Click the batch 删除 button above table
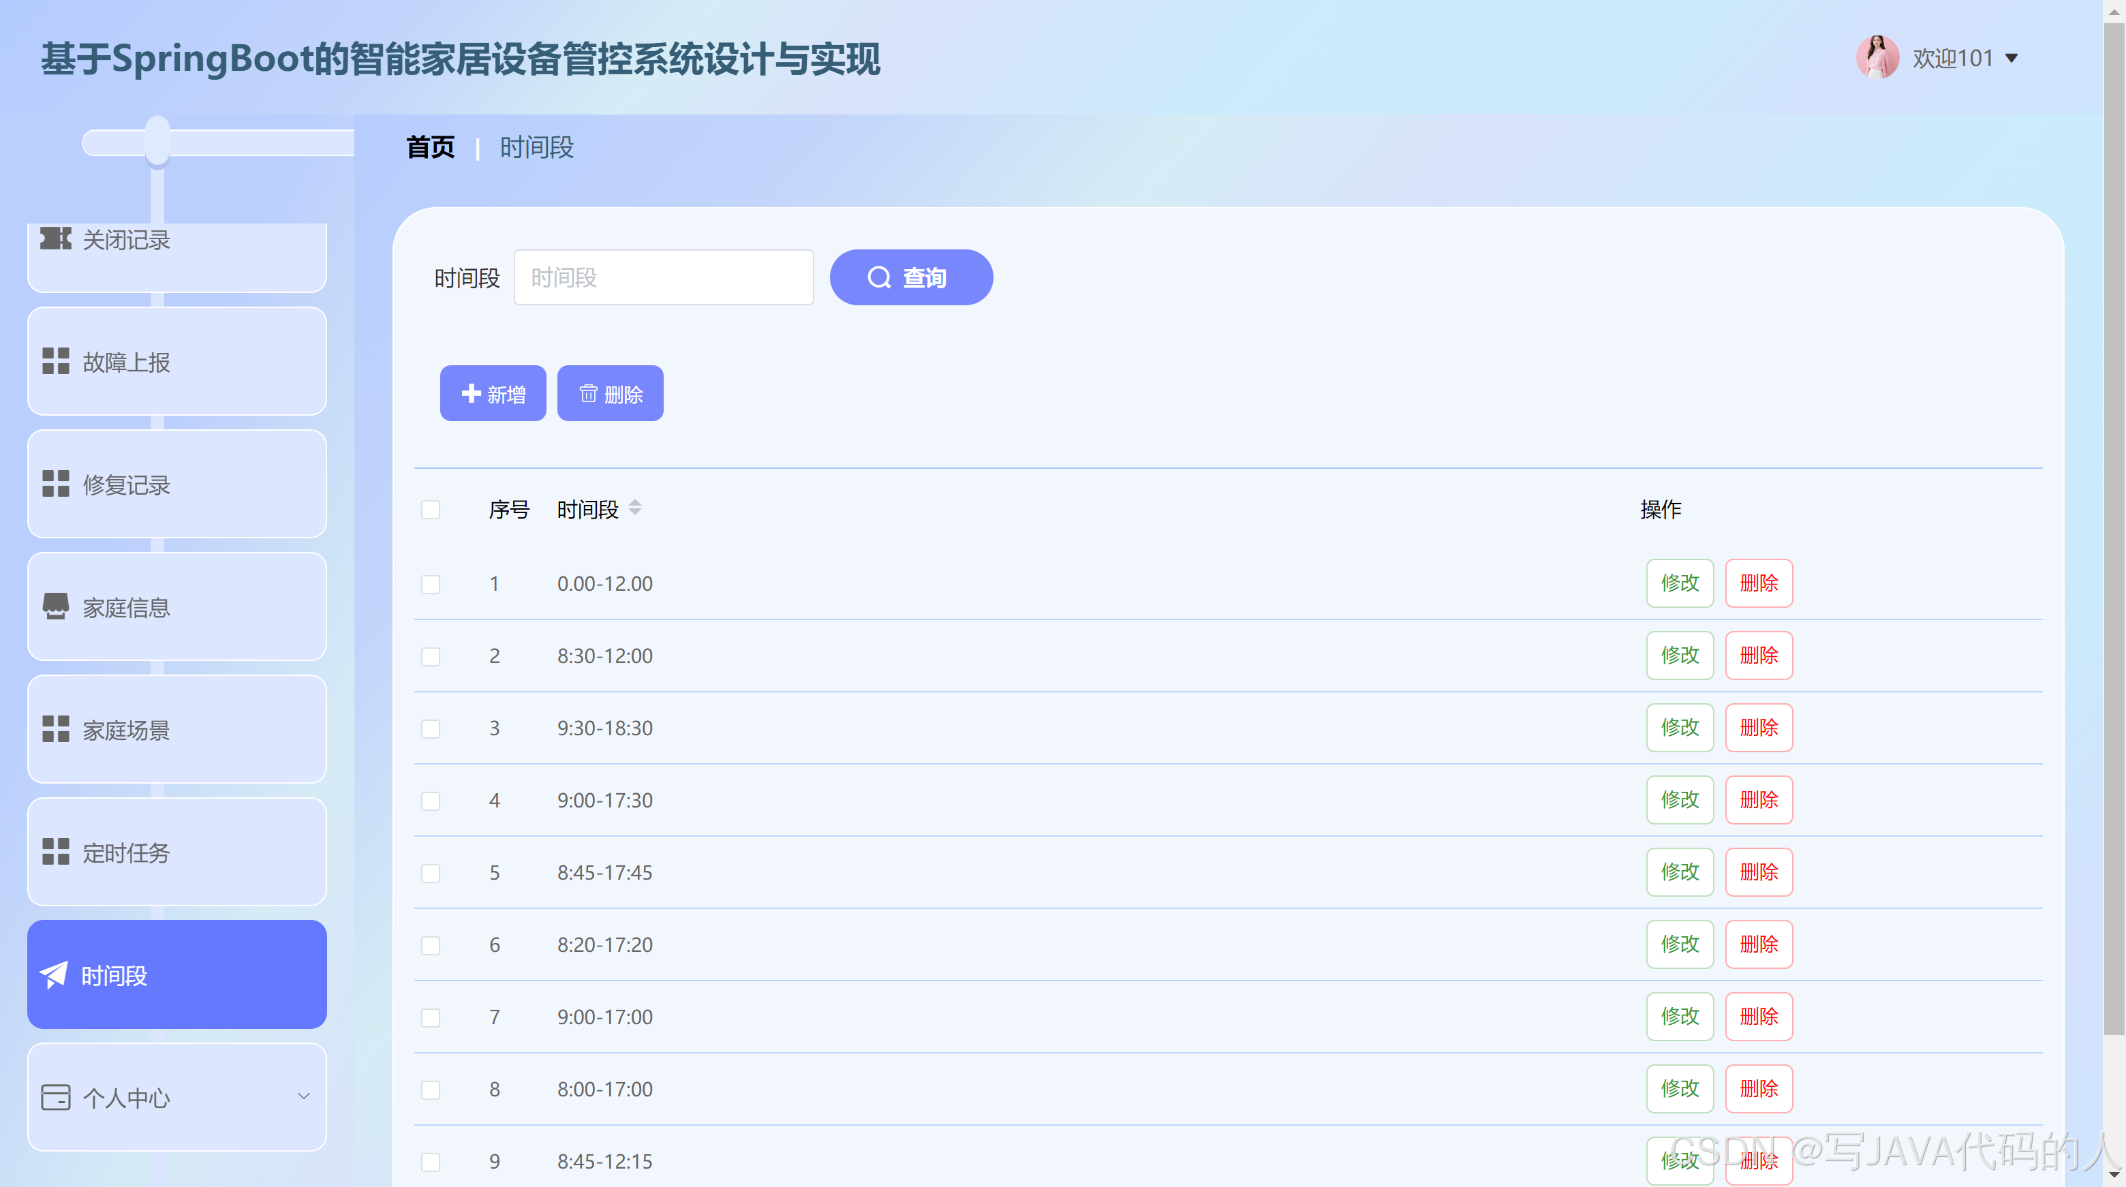Screen dimensions: 2126x1187 click(610, 393)
